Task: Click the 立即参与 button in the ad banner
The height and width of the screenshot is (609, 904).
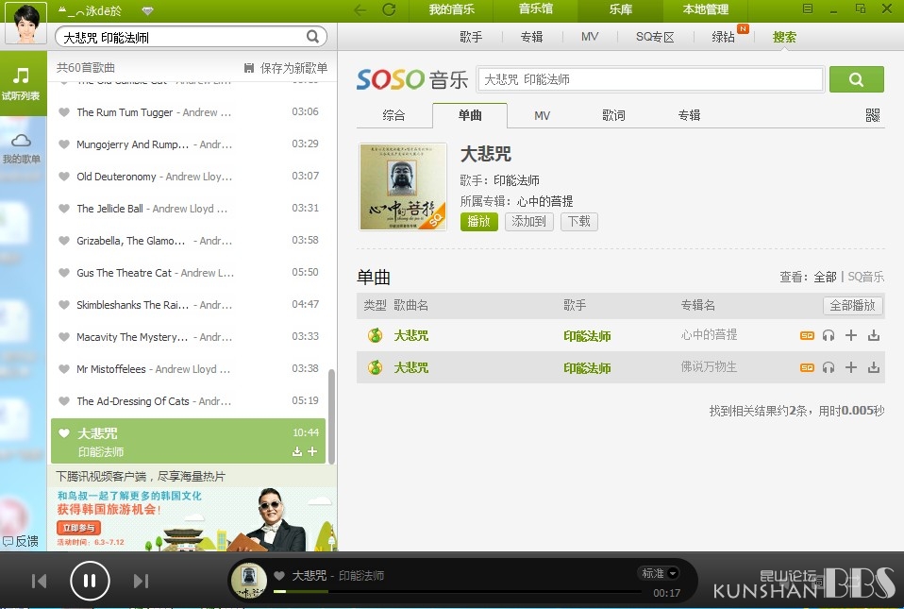Action: pos(79,528)
